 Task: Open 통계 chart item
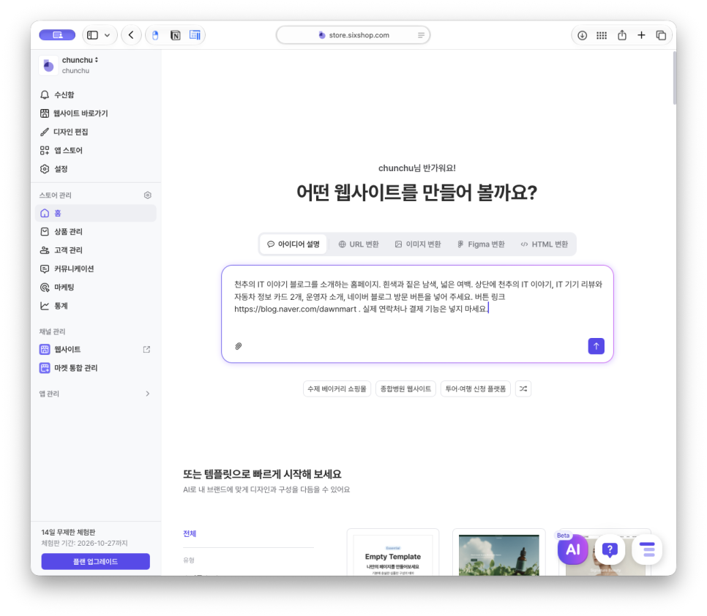(96, 306)
